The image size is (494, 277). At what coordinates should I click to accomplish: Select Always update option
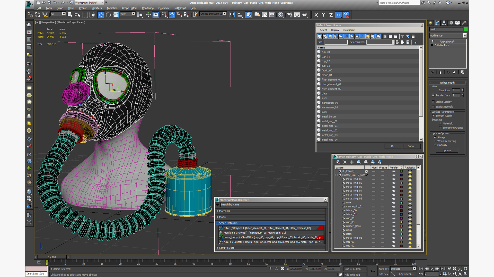point(435,137)
